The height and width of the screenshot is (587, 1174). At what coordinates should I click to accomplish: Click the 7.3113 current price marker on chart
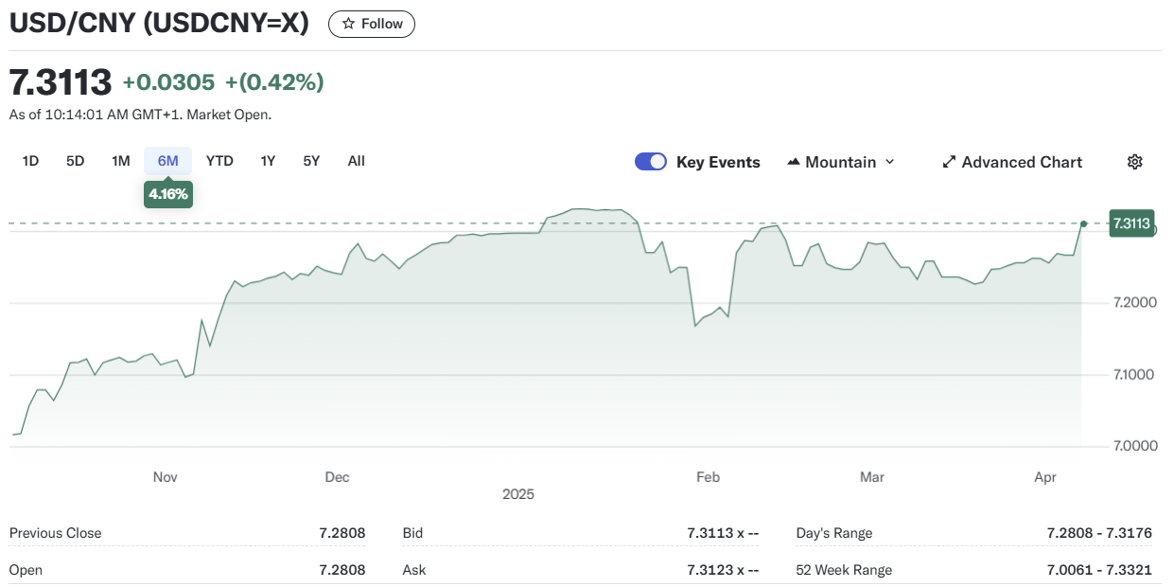1131,223
